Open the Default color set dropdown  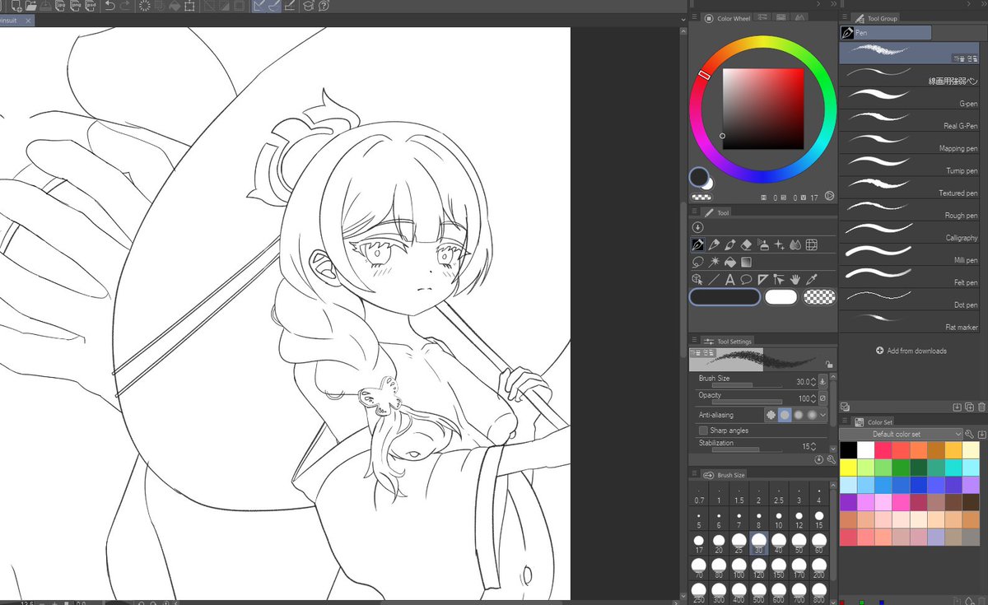pyautogui.click(x=902, y=434)
